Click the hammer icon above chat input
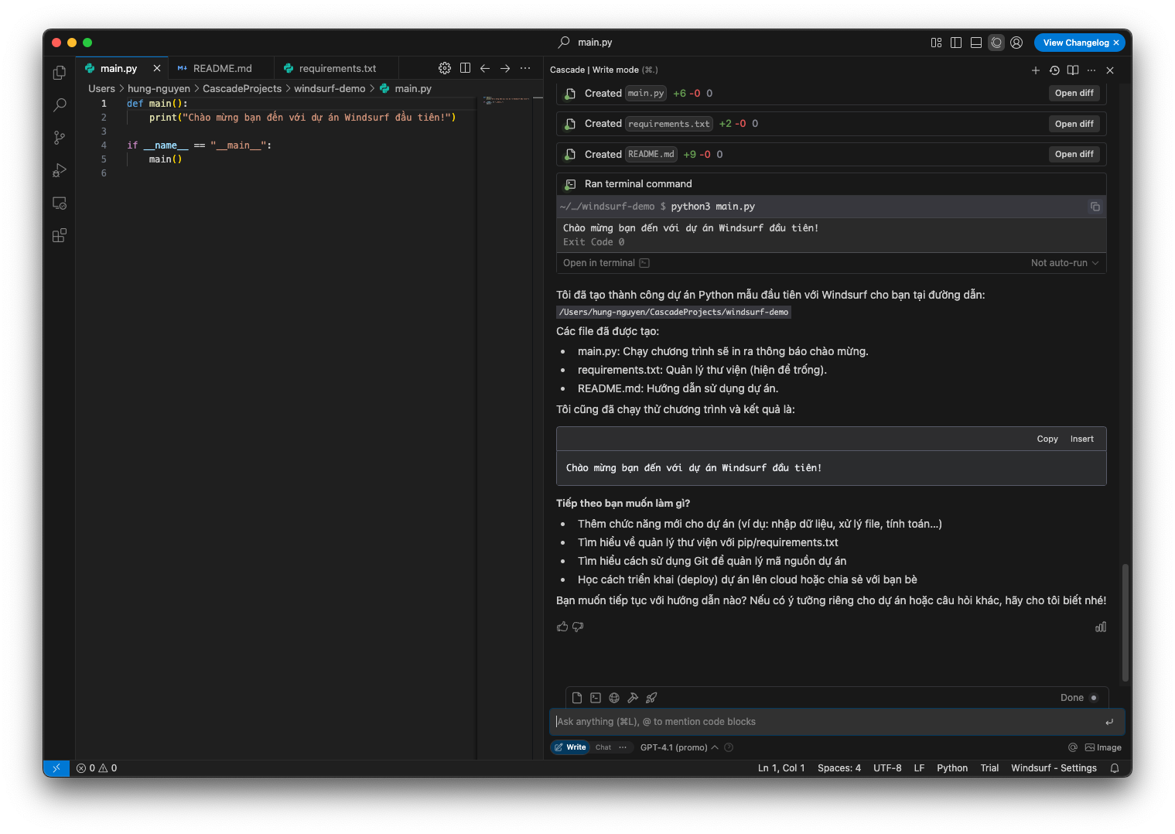 633,698
